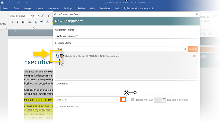Open the orange calendar date picker
221x124 pixels.
click(x=123, y=99)
